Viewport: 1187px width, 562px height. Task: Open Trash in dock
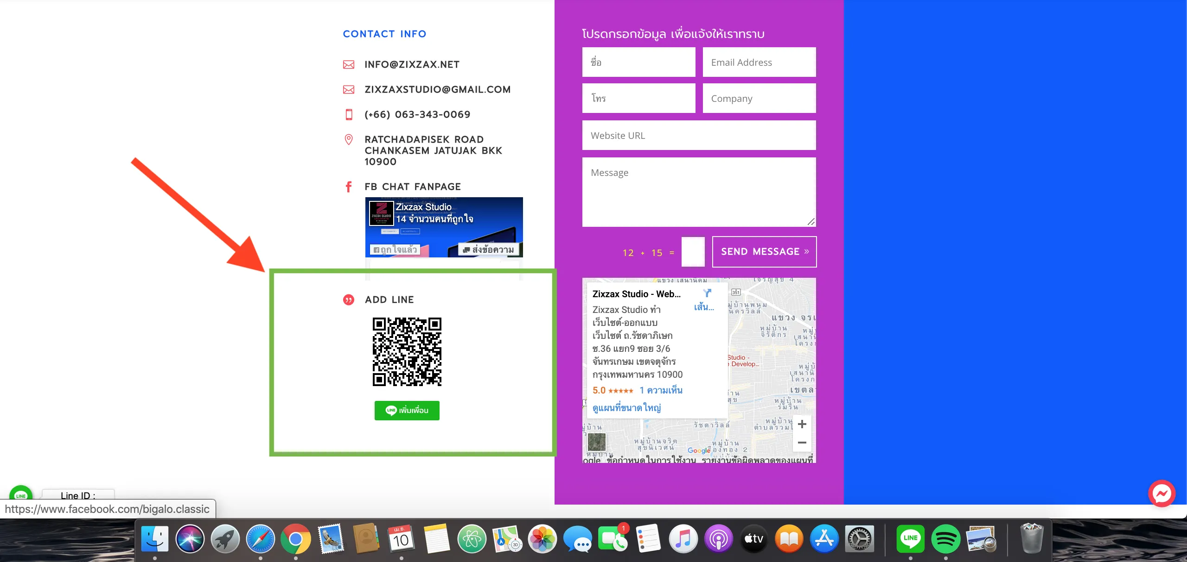(1032, 538)
